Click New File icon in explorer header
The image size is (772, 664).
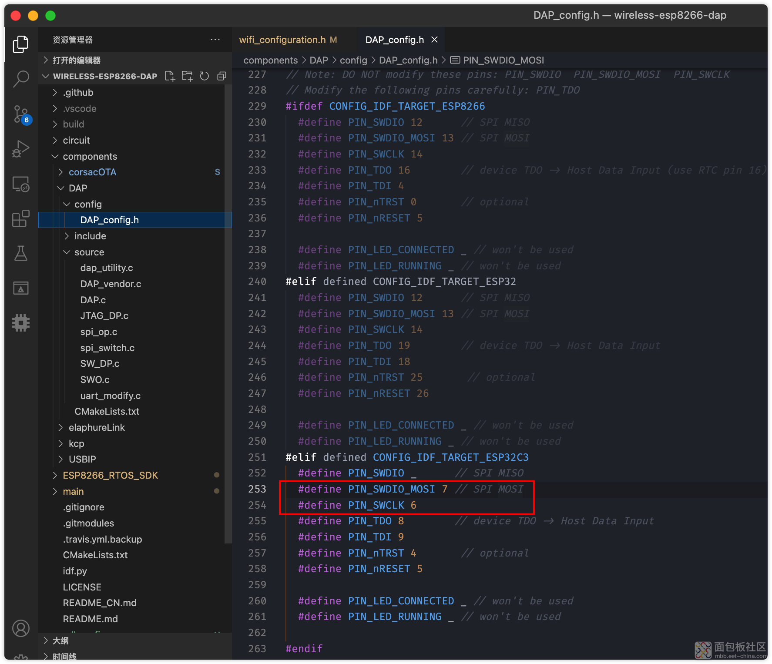(x=170, y=76)
